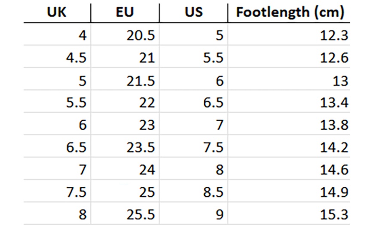Click the EU size 21.5 cell

tap(141, 80)
